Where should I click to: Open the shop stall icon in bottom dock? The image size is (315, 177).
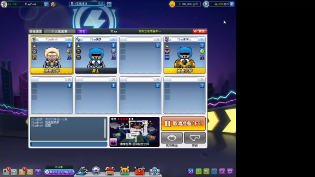tap(125, 171)
